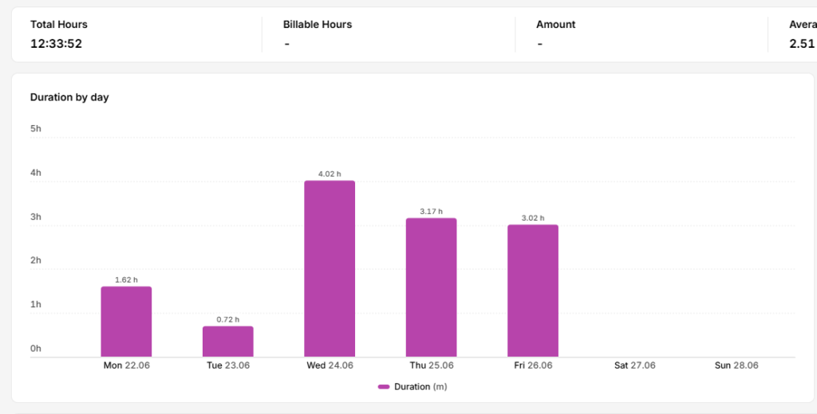Click the Amount summary field
This screenshot has width=817, height=414.
click(556, 34)
